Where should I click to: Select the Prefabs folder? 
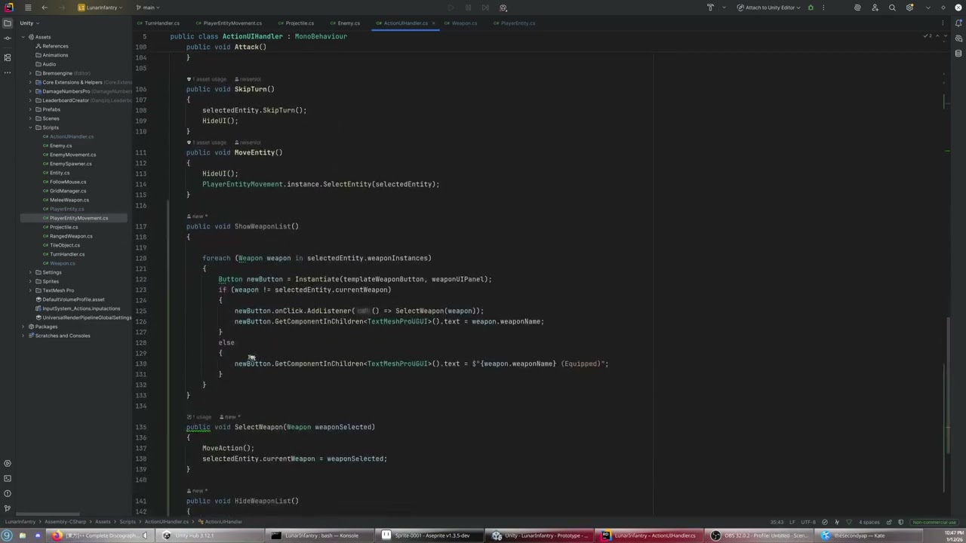click(51, 109)
